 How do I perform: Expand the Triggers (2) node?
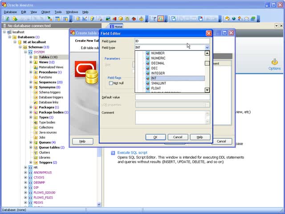coord(31,162)
